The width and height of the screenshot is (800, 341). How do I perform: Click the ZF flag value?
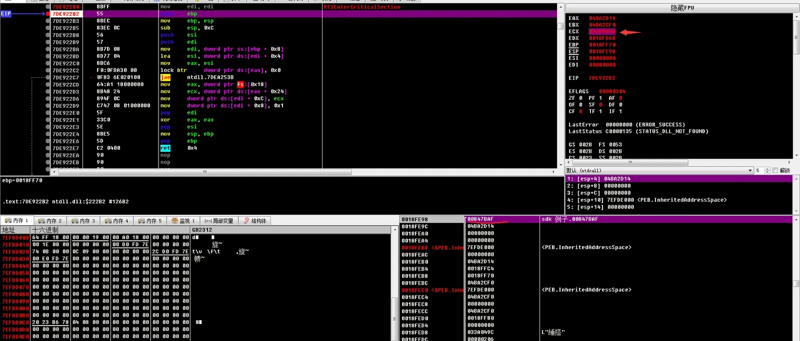point(580,98)
